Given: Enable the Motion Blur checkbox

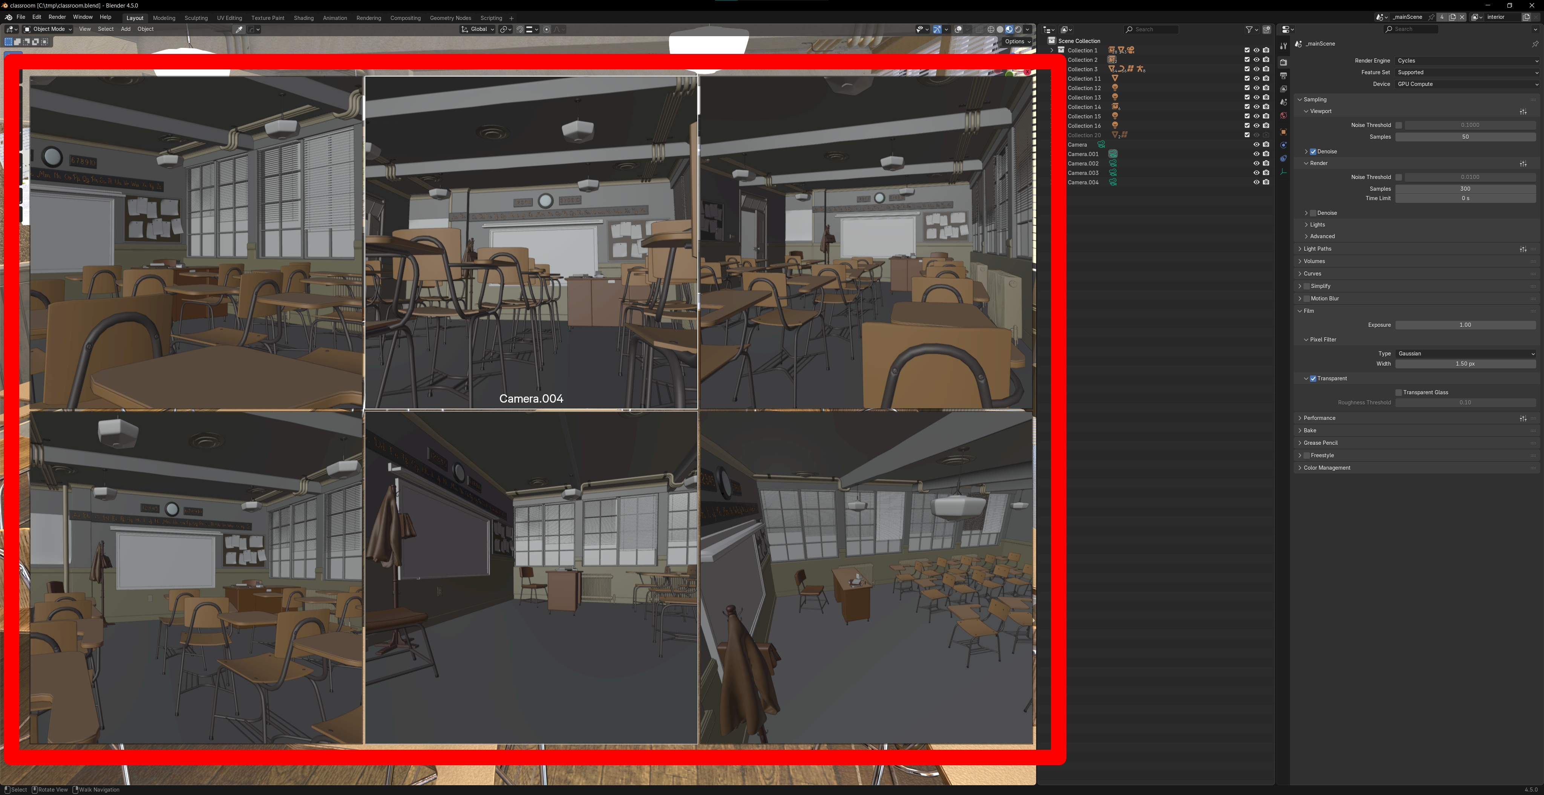Looking at the screenshot, I should click(1307, 299).
